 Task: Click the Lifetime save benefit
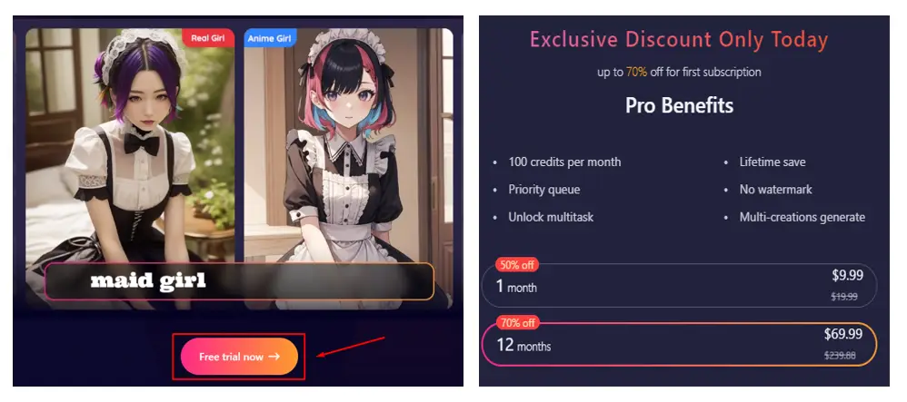pos(772,162)
